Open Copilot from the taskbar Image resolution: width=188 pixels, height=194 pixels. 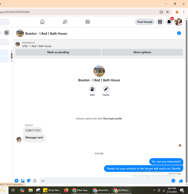[x=22, y=190]
